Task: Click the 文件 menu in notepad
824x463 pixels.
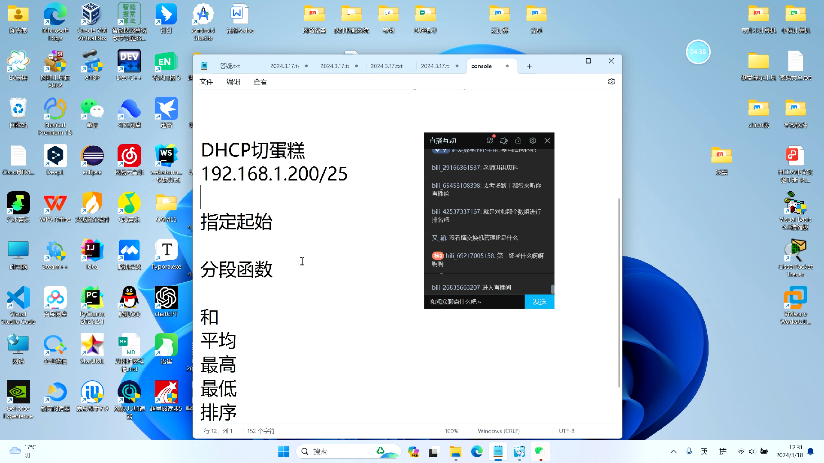Action: pos(206,81)
